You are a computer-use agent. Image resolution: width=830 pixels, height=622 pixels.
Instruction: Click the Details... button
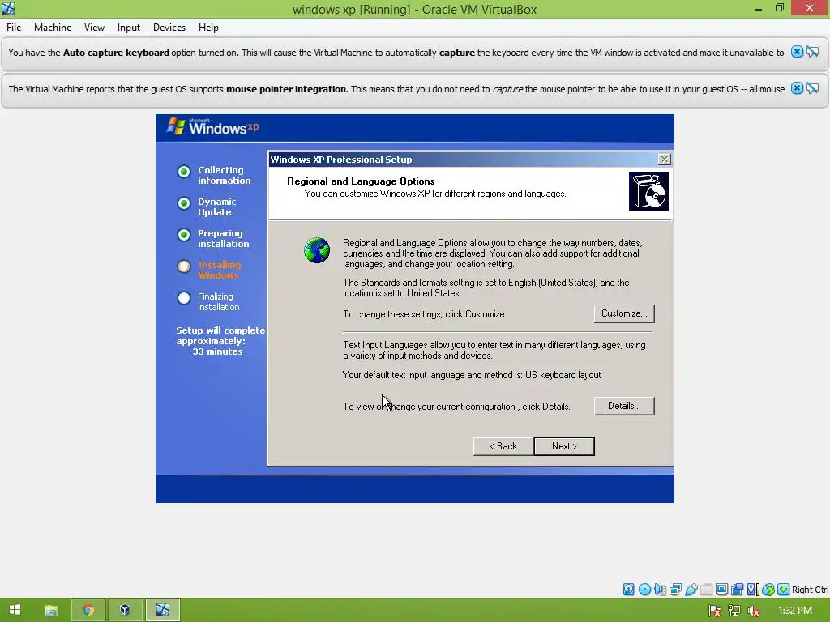point(624,406)
